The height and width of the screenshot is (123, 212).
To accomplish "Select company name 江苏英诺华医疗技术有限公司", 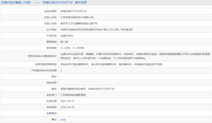I will click(x=77, y=17).
